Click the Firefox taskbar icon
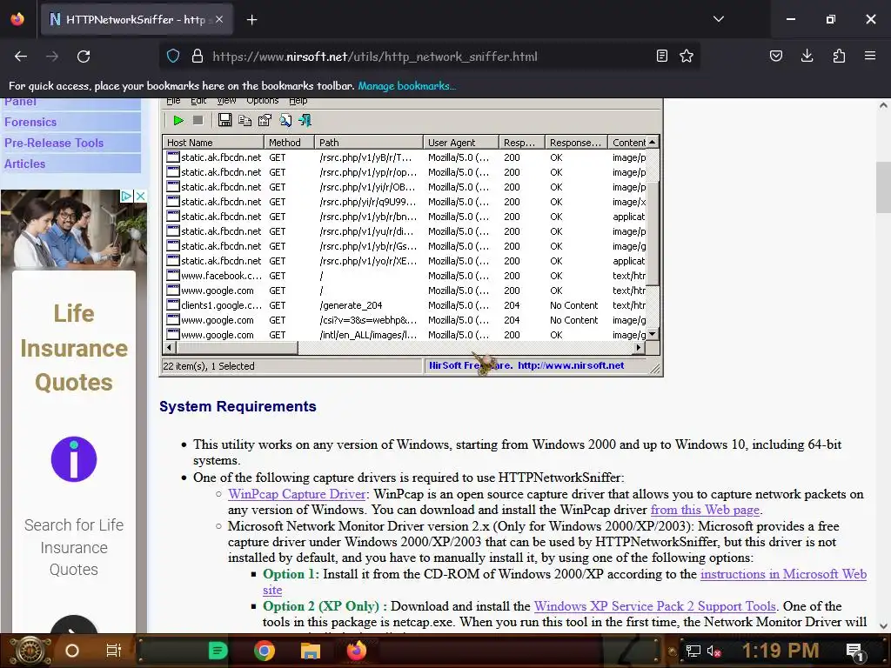 [x=357, y=651]
